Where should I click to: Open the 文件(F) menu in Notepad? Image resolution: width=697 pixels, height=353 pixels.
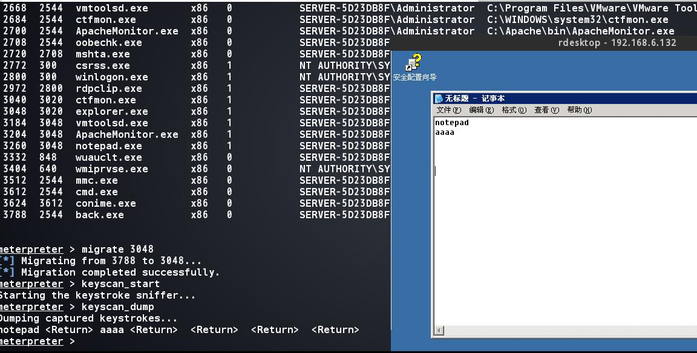(x=448, y=109)
